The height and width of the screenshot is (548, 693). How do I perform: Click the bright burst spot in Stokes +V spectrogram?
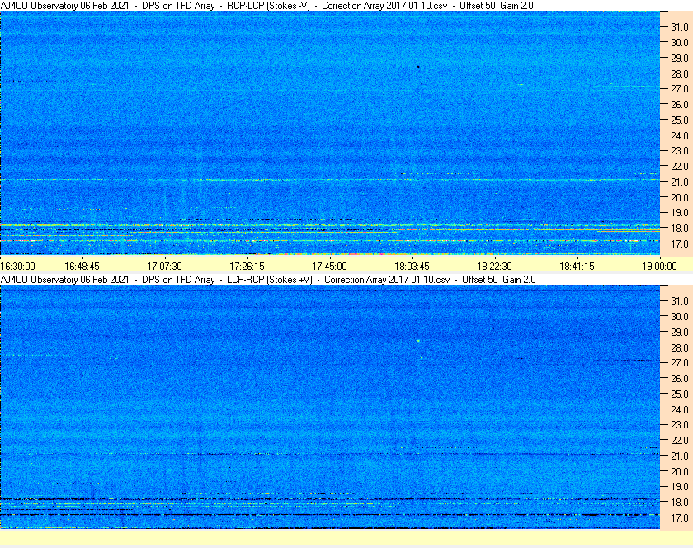417,341
